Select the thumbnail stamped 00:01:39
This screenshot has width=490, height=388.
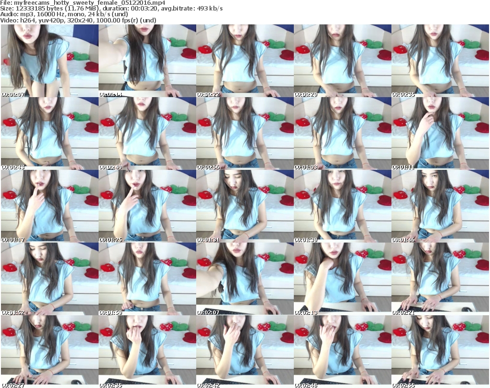click(x=342, y=206)
